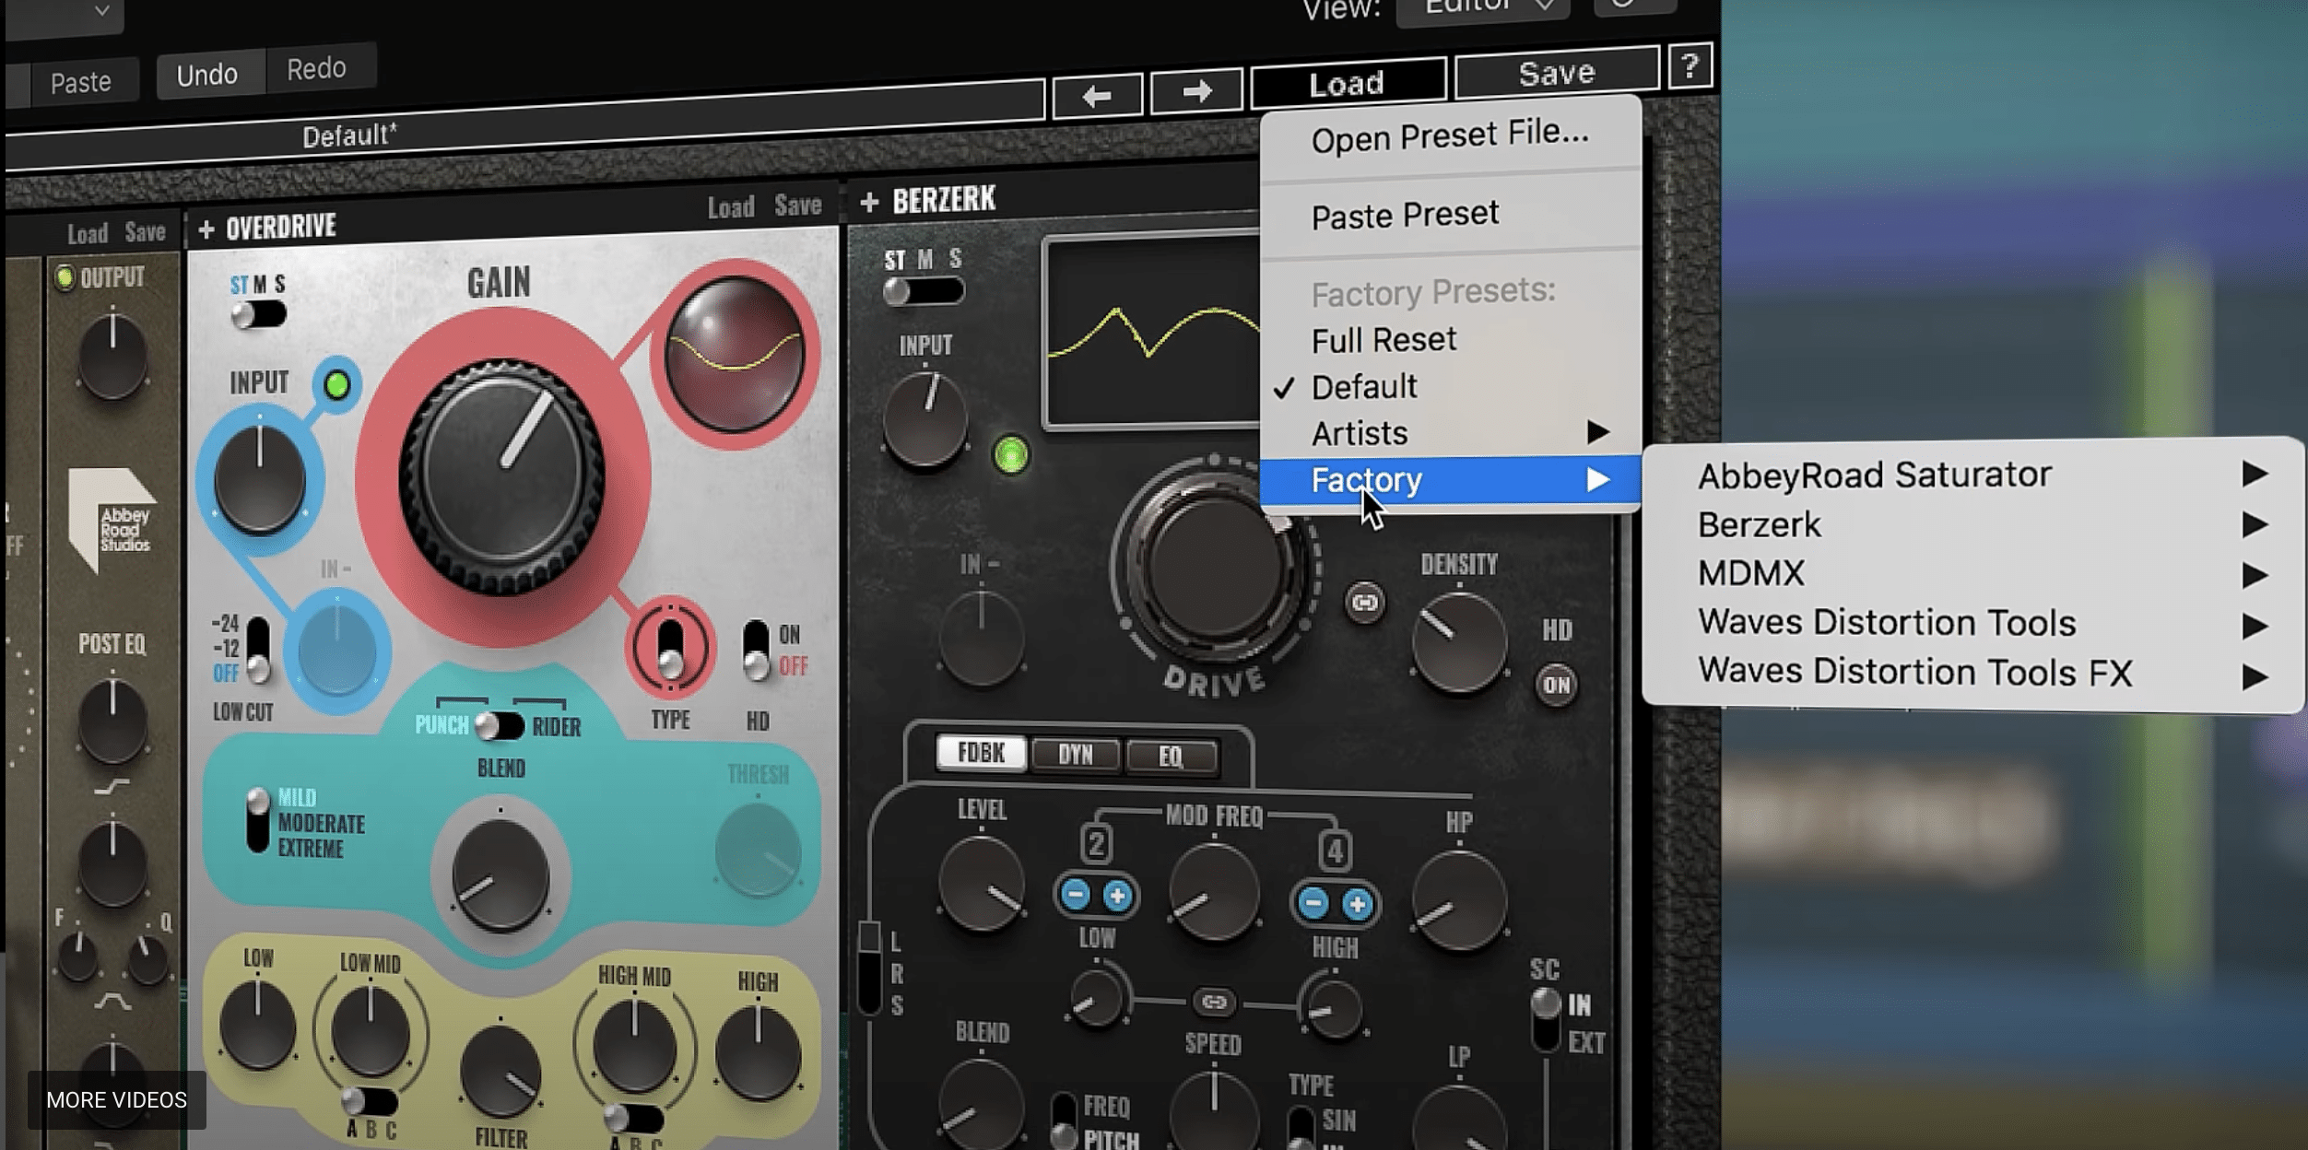Toggle the LOW MID A B C switch
The image size is (2308, 1150).
369,1101
